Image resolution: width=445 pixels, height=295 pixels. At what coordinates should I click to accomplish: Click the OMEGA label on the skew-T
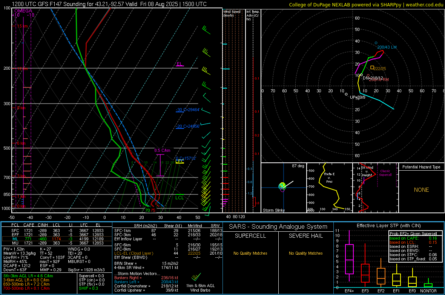click(x=23, y=11)
